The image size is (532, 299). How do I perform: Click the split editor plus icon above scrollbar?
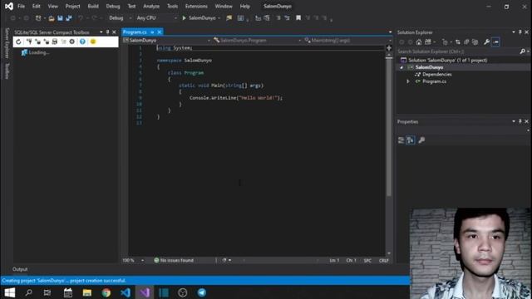tap(389, 48)
